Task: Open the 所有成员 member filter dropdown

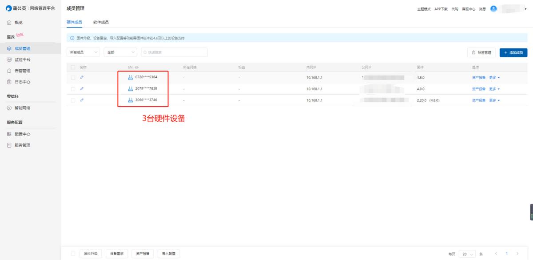Action: point(83,52)
